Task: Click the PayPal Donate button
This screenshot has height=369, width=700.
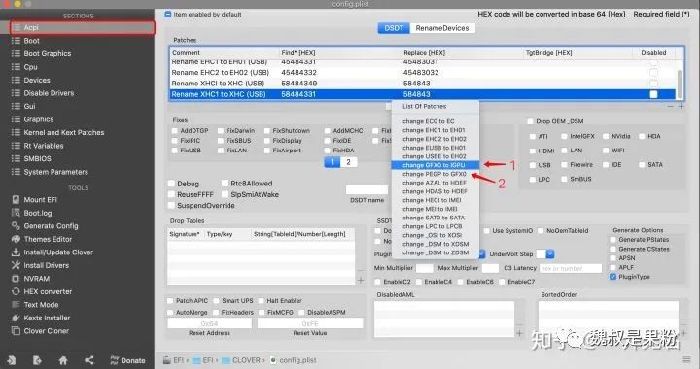Action: pos(127,360)
